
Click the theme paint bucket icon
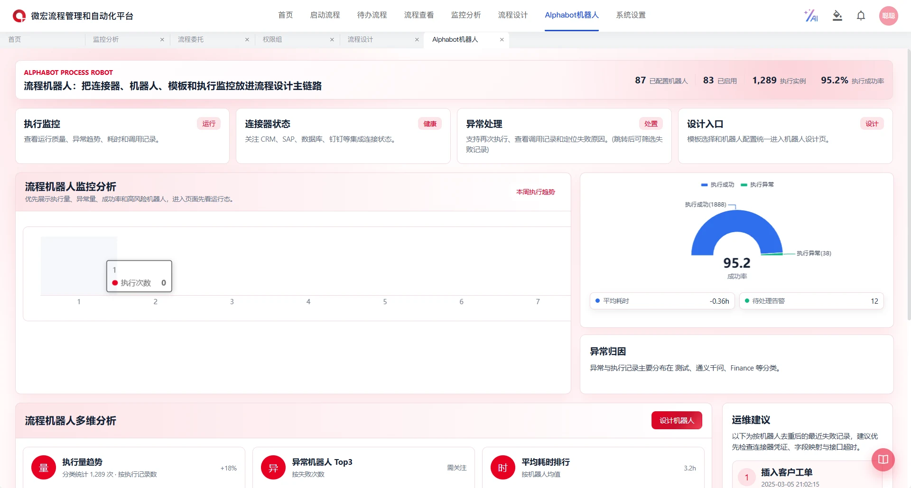point(837,16)
